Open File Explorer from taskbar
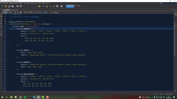177x99 pixels. coord(11,97)
